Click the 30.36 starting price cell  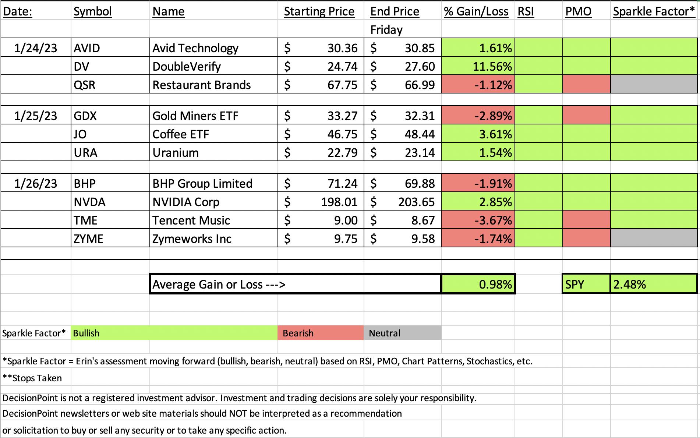coord(321,48)
